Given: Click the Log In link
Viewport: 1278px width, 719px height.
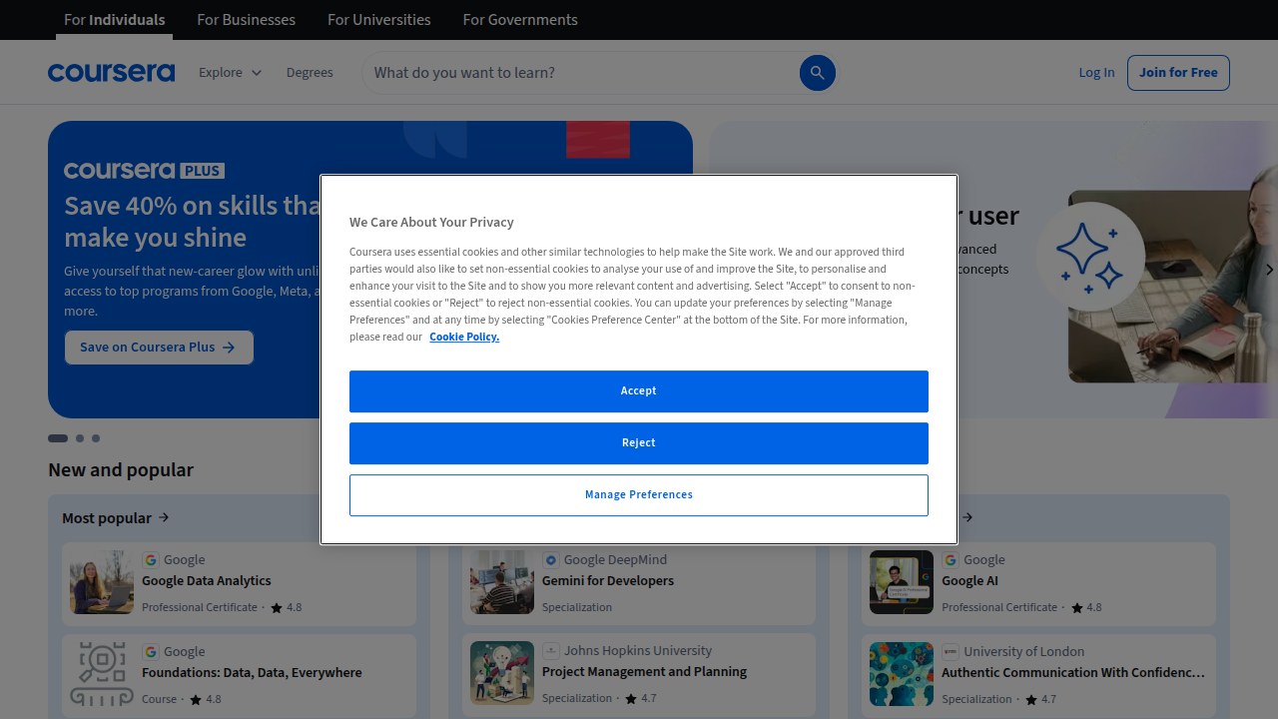Looking at the screenshot, I should click(x=1096, y=72).
